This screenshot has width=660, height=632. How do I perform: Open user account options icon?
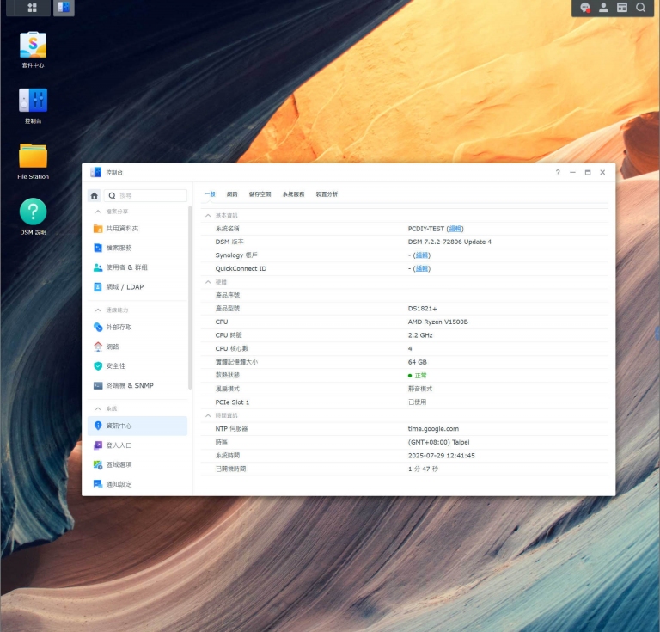603,8
